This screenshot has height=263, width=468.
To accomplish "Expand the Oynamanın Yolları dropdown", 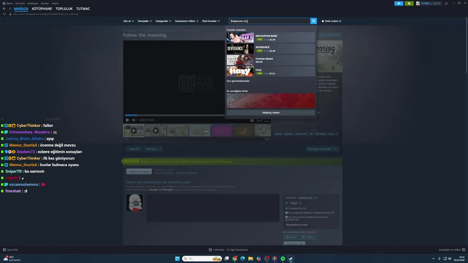I will pos(186,21).
